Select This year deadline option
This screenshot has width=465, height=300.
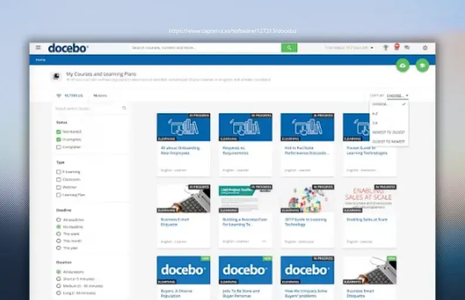pos(59,248)
